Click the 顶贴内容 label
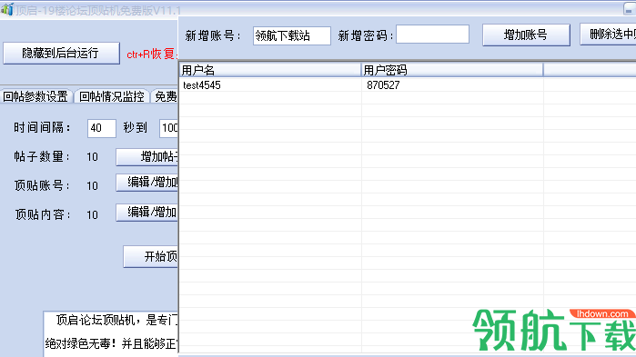 [x=42, y=214]
